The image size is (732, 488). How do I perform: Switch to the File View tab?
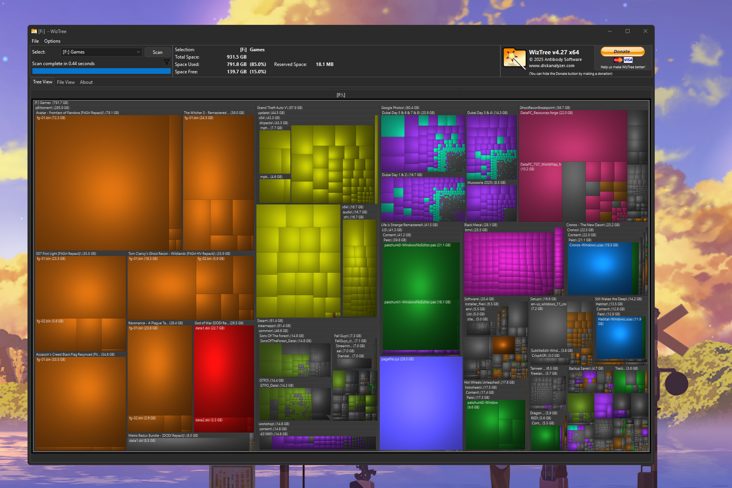pos(66,82)
